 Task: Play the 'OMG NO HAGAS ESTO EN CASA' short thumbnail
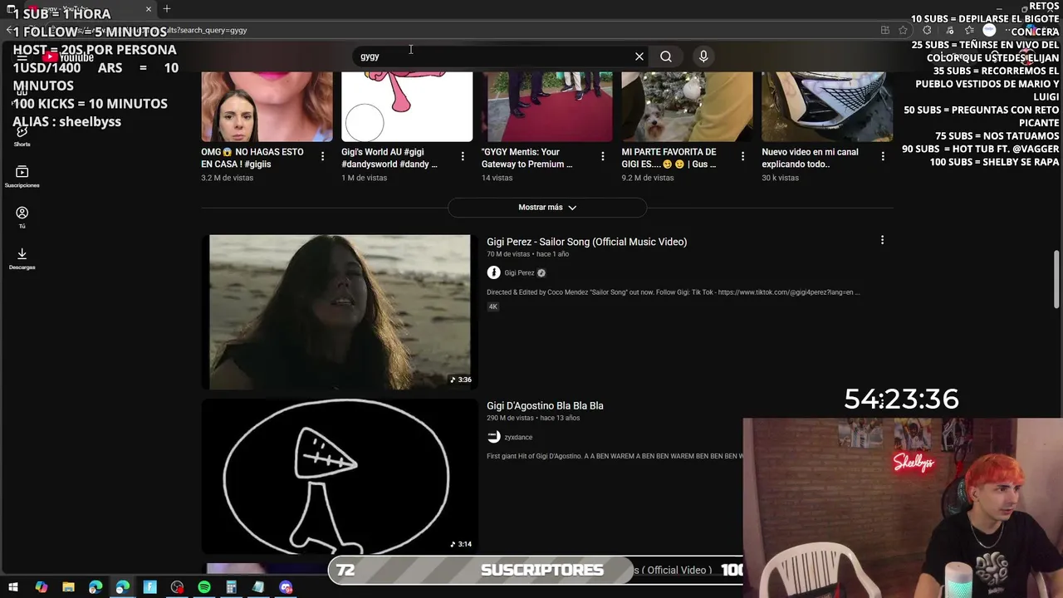[267, 106]
